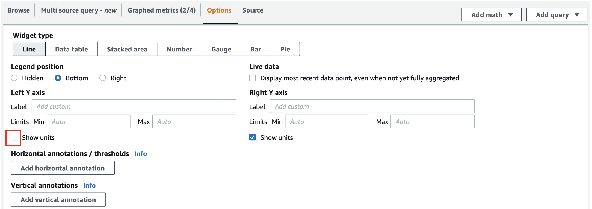
Task: Switch to the Browse tab
Action: (x=19, y=10)
